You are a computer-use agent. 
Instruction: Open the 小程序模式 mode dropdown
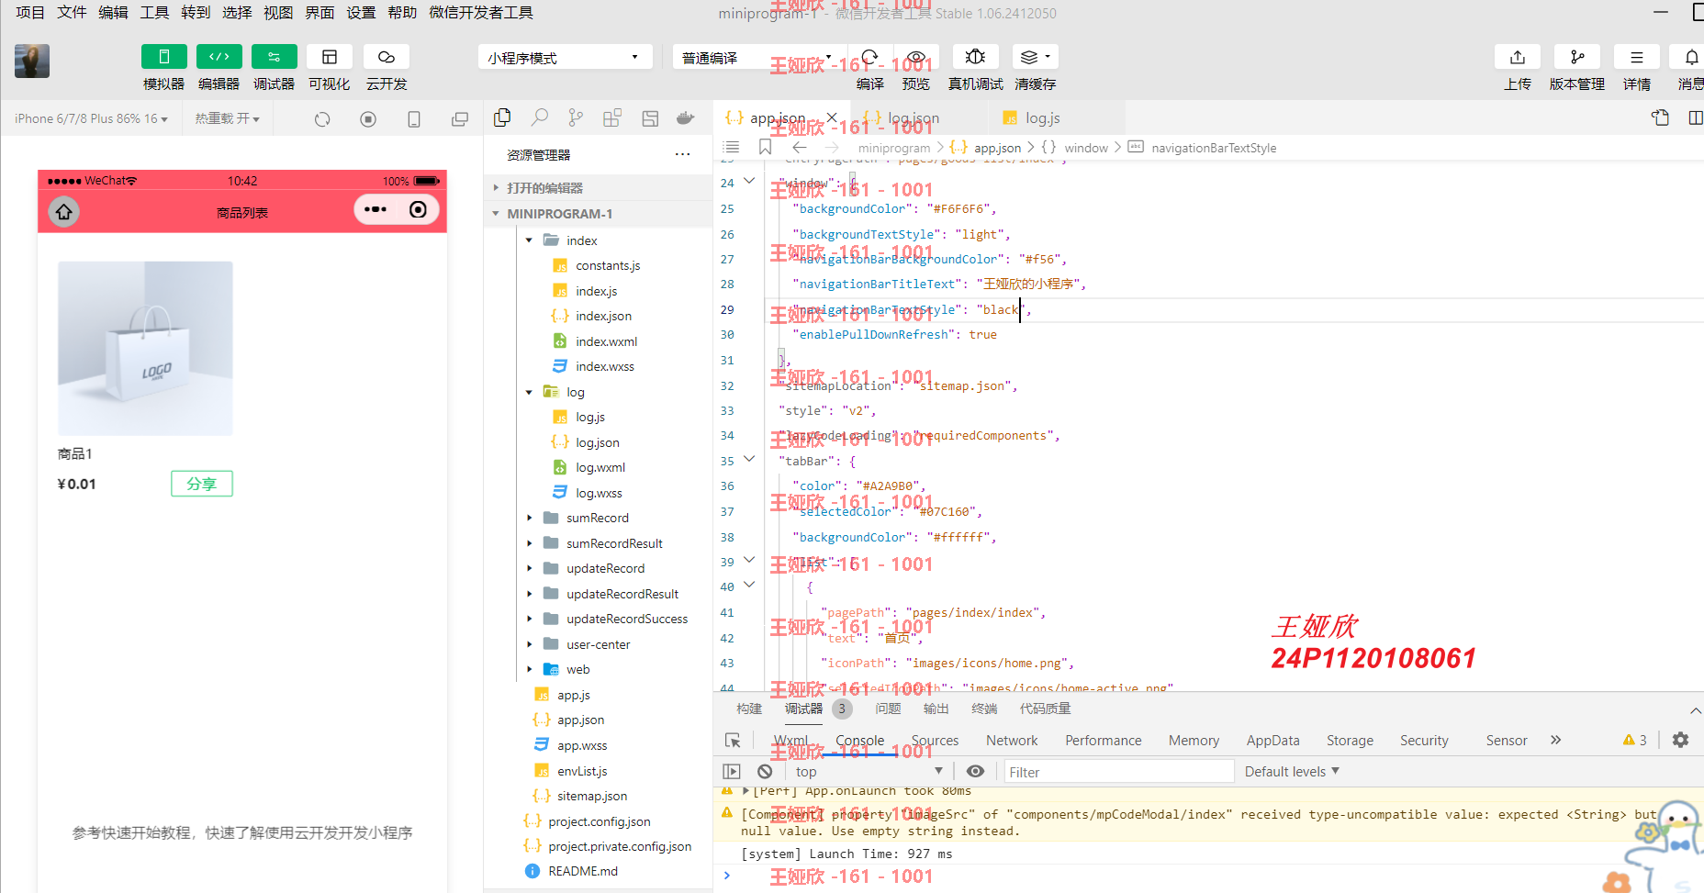[x=565, y=57]
